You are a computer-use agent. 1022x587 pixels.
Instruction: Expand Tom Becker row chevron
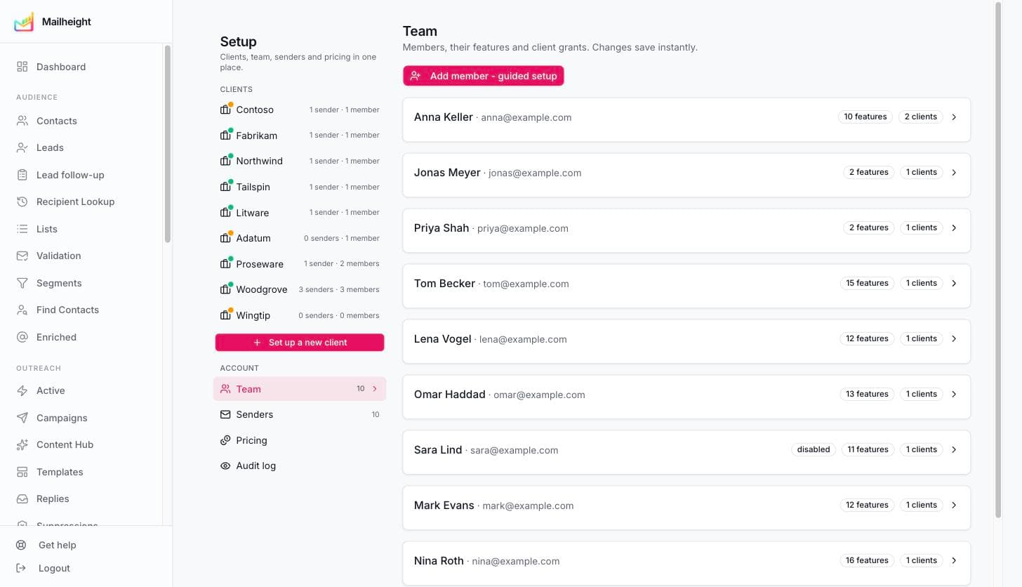coord(954,284)
